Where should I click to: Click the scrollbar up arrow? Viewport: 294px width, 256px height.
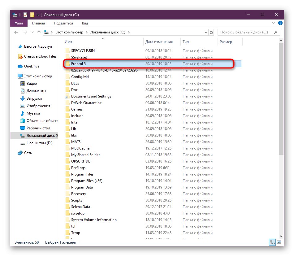[281, 41]
